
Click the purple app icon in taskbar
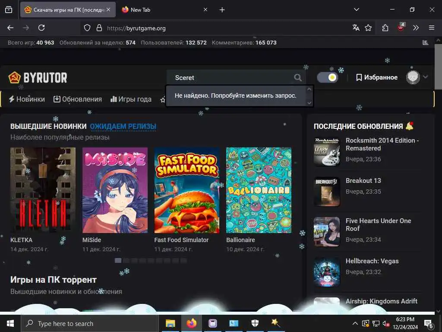pyautogui.click(x=212, y=323)
